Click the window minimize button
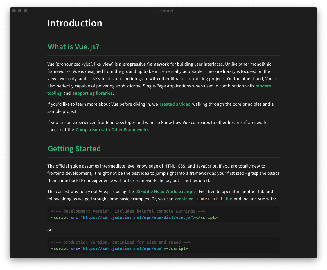 pyautogui.click(x=20, y=11)
